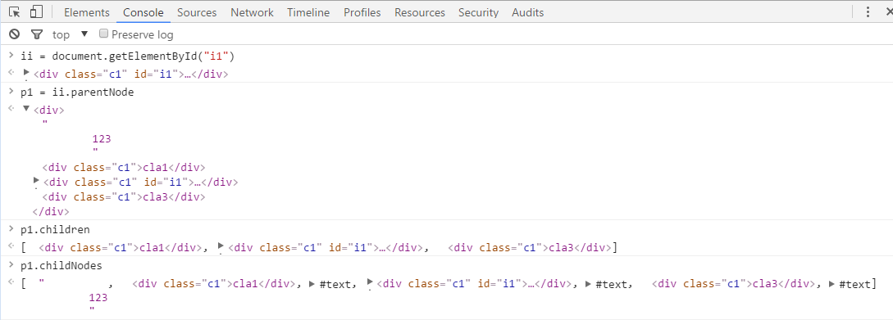The height and width of the screenshot is (320, 893).
Task: Click cla3 div in p1.children result
Action: pos(530,248)
